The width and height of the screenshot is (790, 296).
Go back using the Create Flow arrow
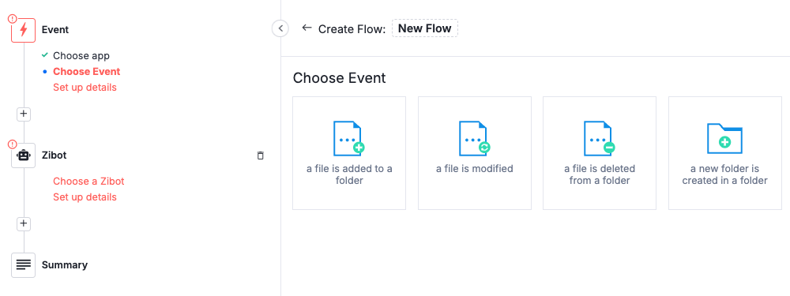[x=307, y=28]
